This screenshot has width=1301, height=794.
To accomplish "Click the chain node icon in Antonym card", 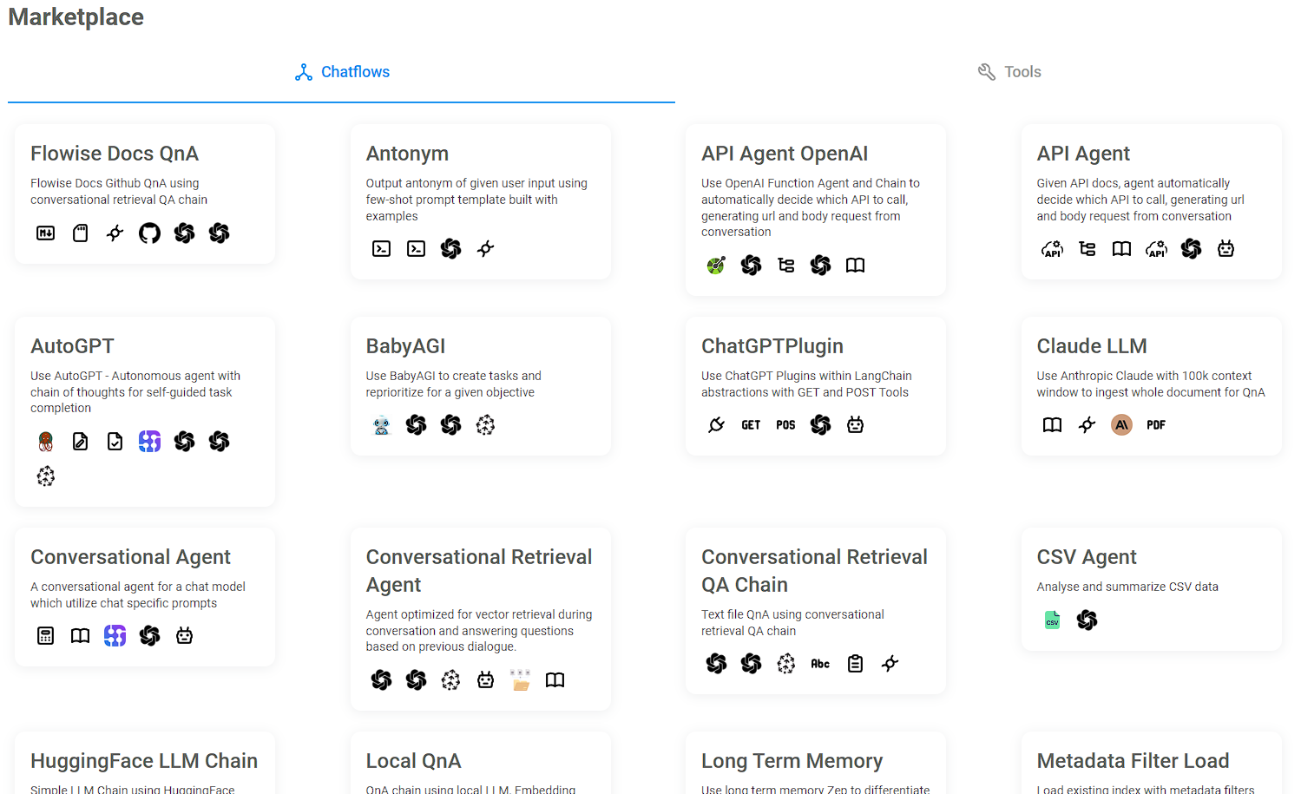I will (x=486, y=249).
